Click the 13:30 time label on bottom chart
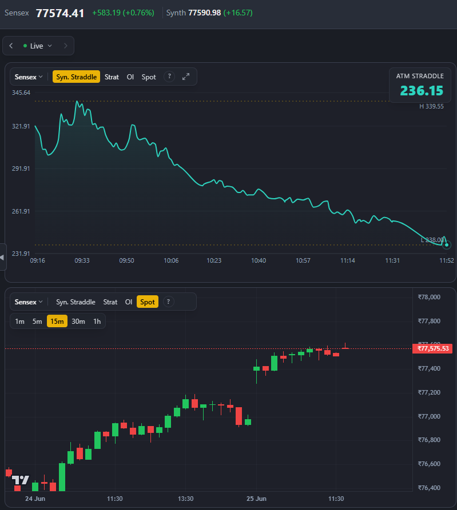 [x=186, y=499]
